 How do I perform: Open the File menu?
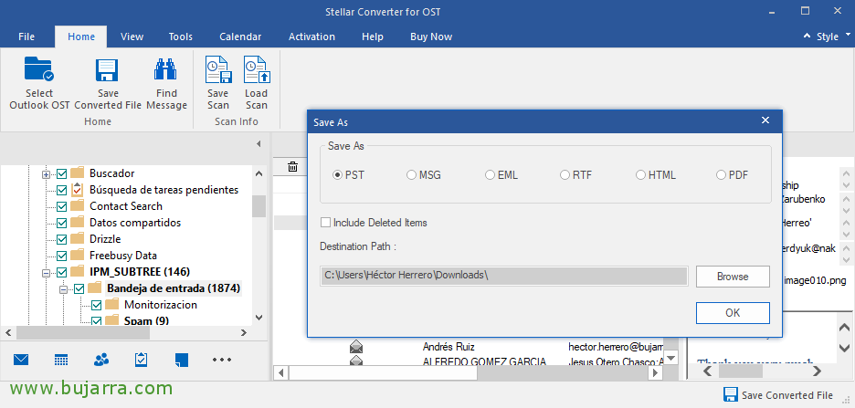click(x=26, y=37)
